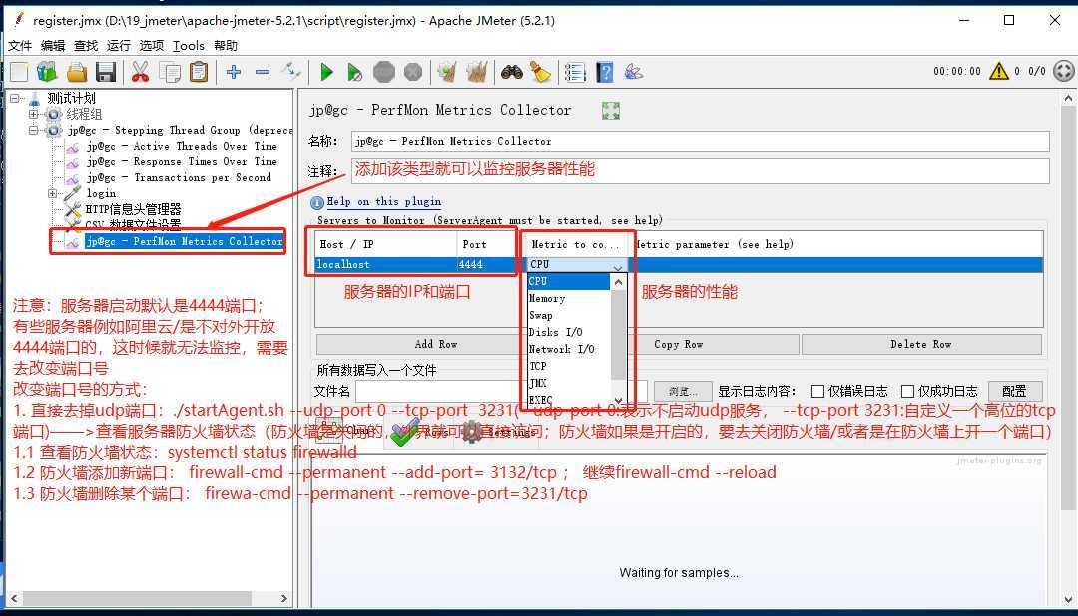Choose Disks I/O in metric dropdown
The width and height of the screenshot is (1078, 616).
[x=568, y=332]
